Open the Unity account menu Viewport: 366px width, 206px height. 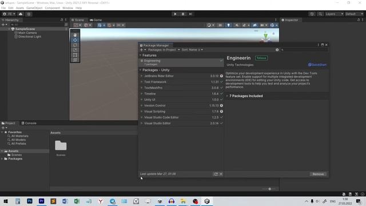(x=9, y=14)
